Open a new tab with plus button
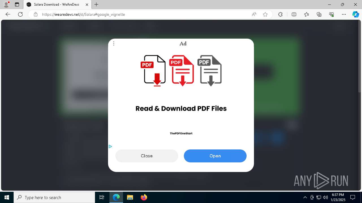This screenshot has width=362, height=203. click(96, 5)
